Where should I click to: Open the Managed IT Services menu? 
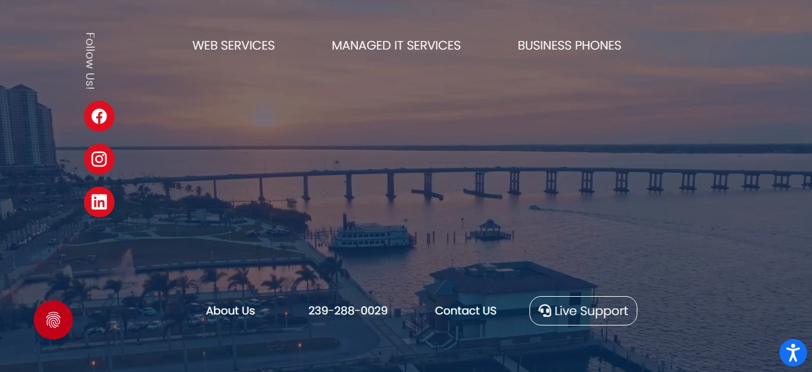pyautogui.click(x=396, y=45)
